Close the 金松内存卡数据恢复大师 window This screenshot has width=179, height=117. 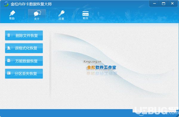172,4
